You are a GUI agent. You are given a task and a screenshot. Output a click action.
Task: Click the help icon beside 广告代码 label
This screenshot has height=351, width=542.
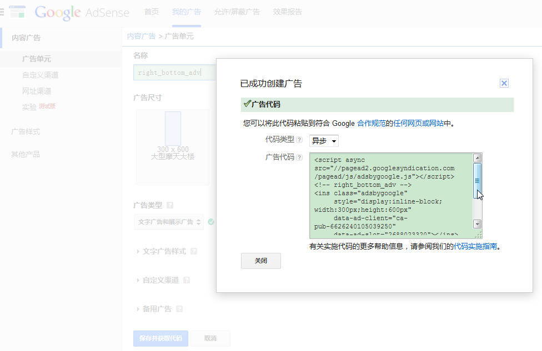click(x=299, y=157)
